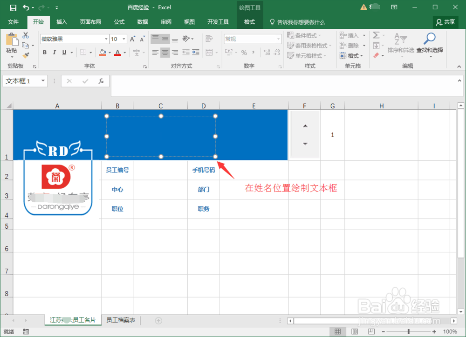Open the font size dropdown
The width and height of the screenshot is (466, 337).
point(124,39)
